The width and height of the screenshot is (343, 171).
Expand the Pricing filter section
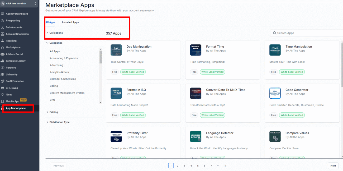pos(54,112)
